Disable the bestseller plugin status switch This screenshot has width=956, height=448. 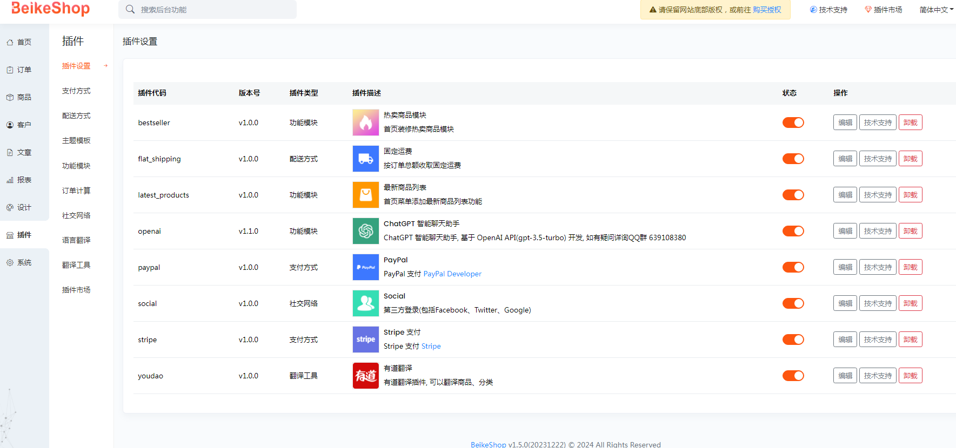(793, 123)
